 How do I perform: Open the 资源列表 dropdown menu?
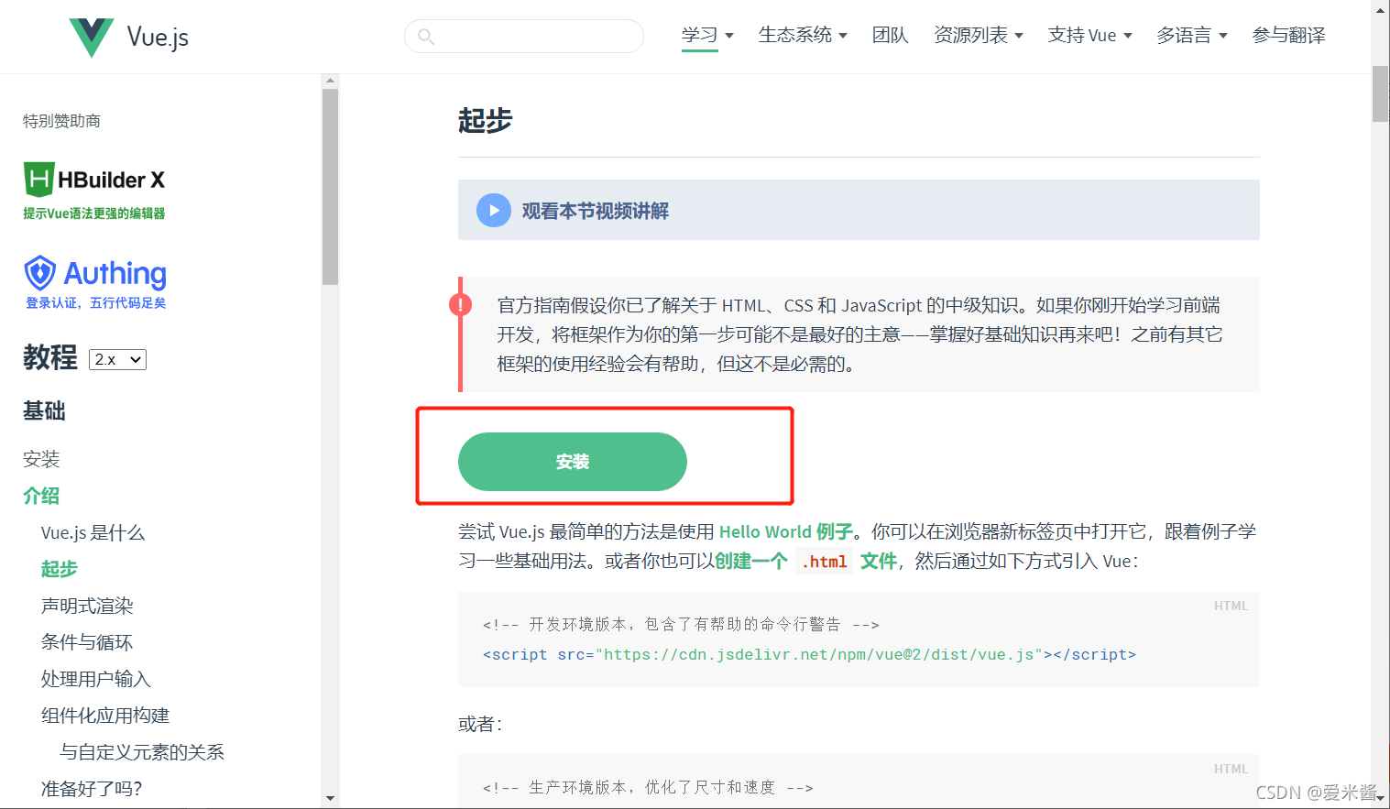tap(979, 35)
